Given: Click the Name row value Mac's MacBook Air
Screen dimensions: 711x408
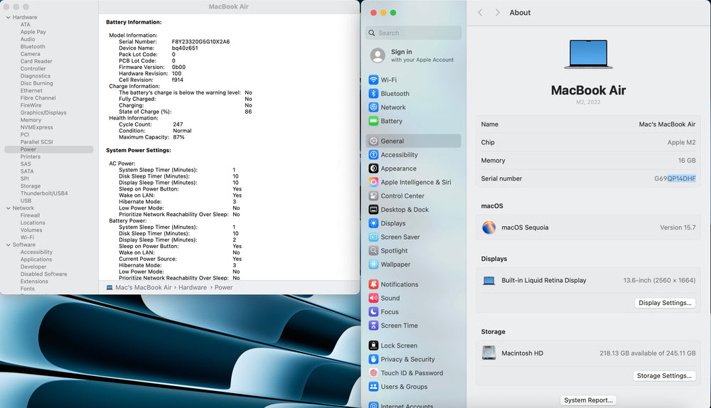Looking at the screenshot, I should pos(667,124).
